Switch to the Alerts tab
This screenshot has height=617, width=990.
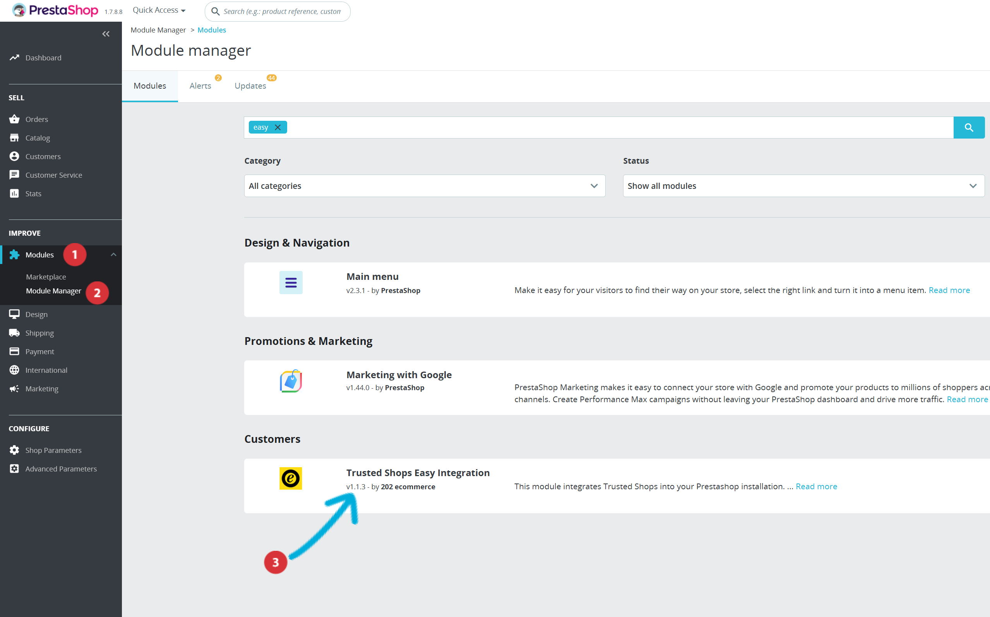[200, 86]
